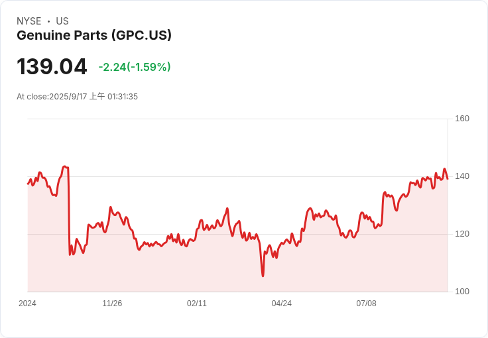This screenshot has width=488, height=338.
Task: Click the 2024 date axis label
Action: [27, 304]
